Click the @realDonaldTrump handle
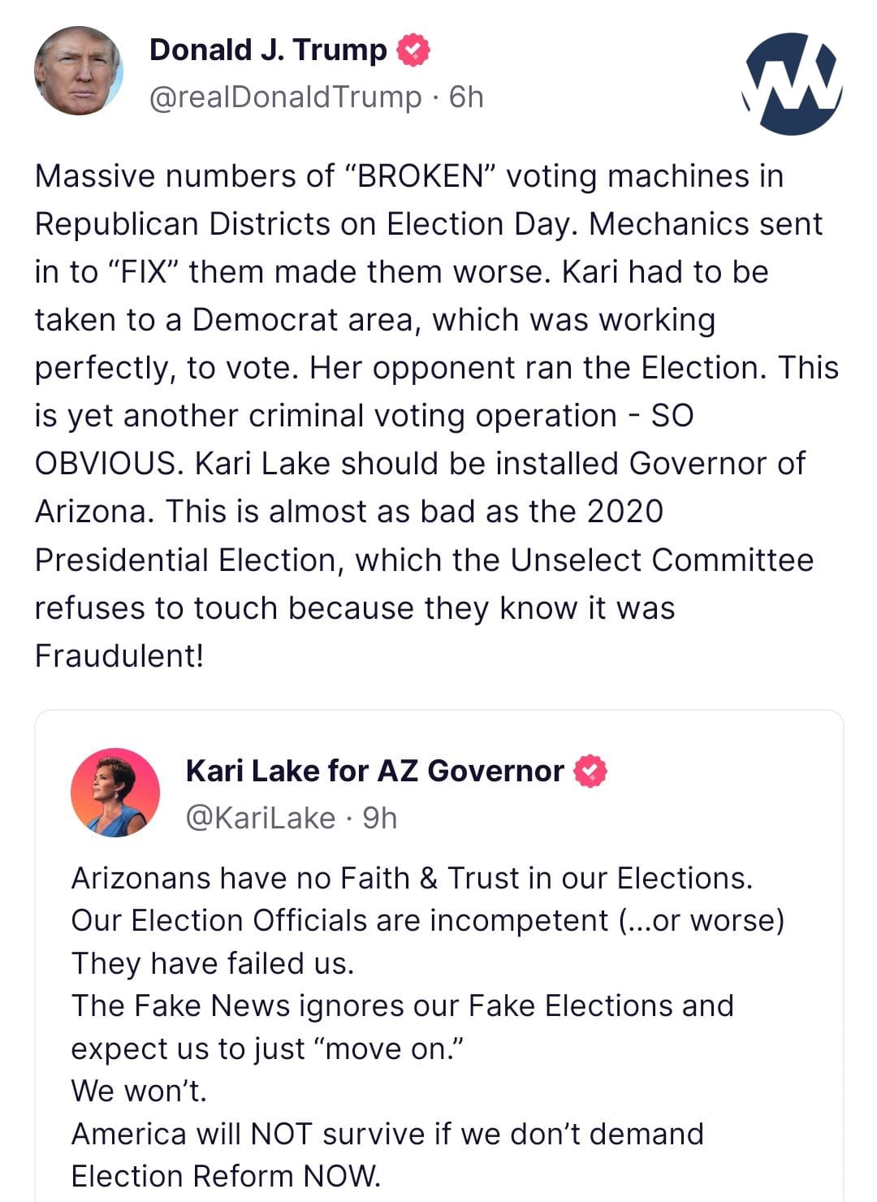The image size is (877, 1202). [x=286, y=97]
